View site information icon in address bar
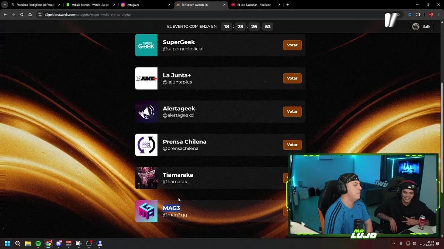Image resolution: width=444 pixels, height=249 pixels. tap(40, 15)
